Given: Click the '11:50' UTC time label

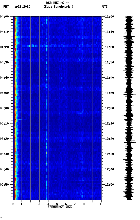Looking at the screenshot, I should [110, 93].
